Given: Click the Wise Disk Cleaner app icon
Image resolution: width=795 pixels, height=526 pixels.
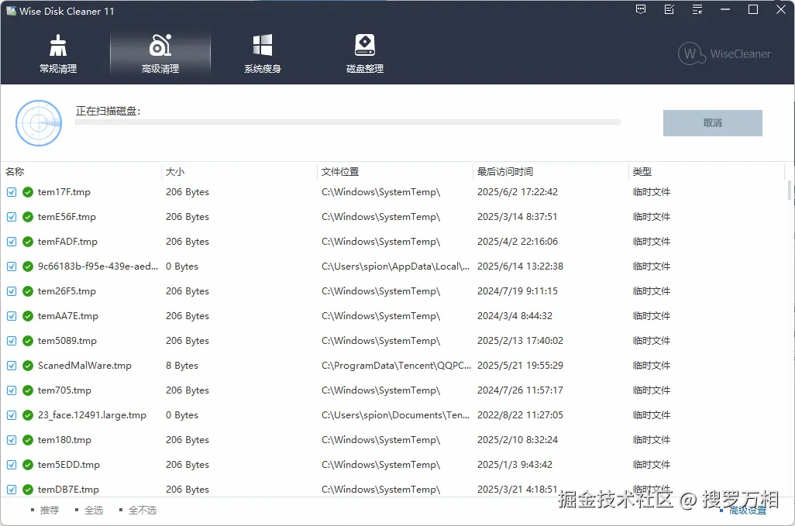Looking at the screenshot, I should 11,11.
